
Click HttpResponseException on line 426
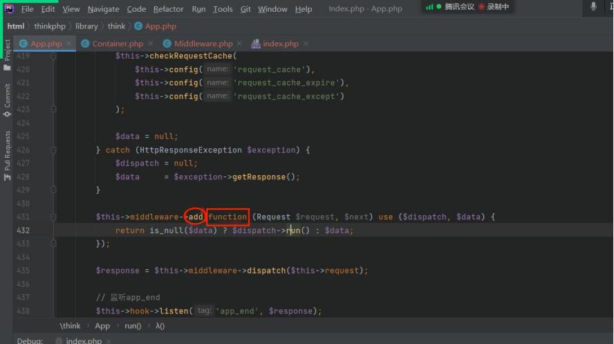(191, 150)
